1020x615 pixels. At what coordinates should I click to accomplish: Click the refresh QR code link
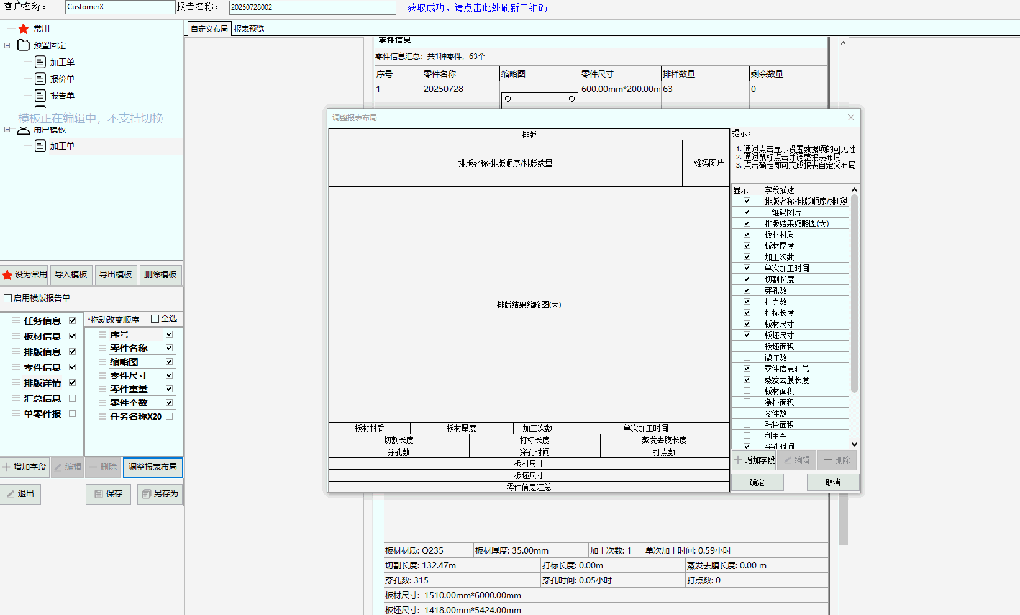tap(477, 8)
